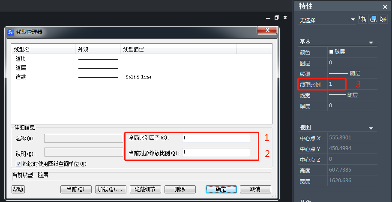Close the 线型管理器 dialog with X
Viewport: 392px width, 202px height.
268,31
